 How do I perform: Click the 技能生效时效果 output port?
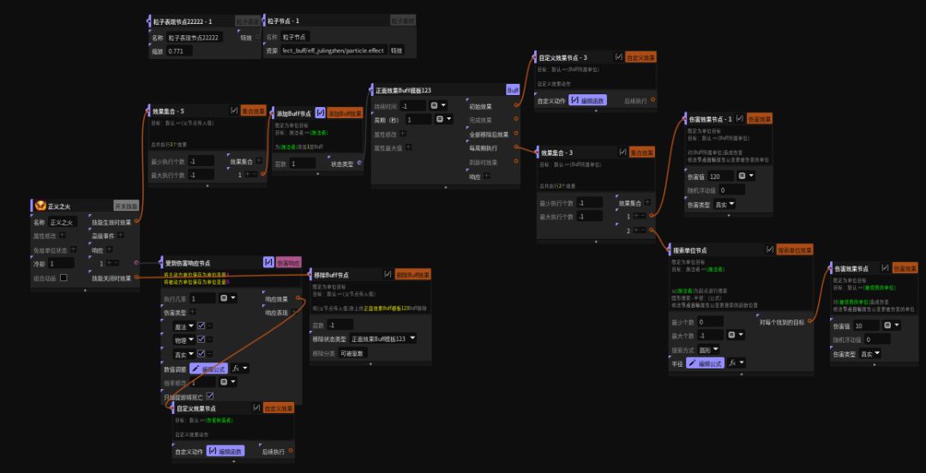tap(136, 221)
